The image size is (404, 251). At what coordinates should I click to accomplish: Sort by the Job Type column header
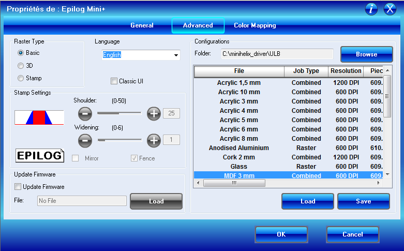[x=306, y=71]
